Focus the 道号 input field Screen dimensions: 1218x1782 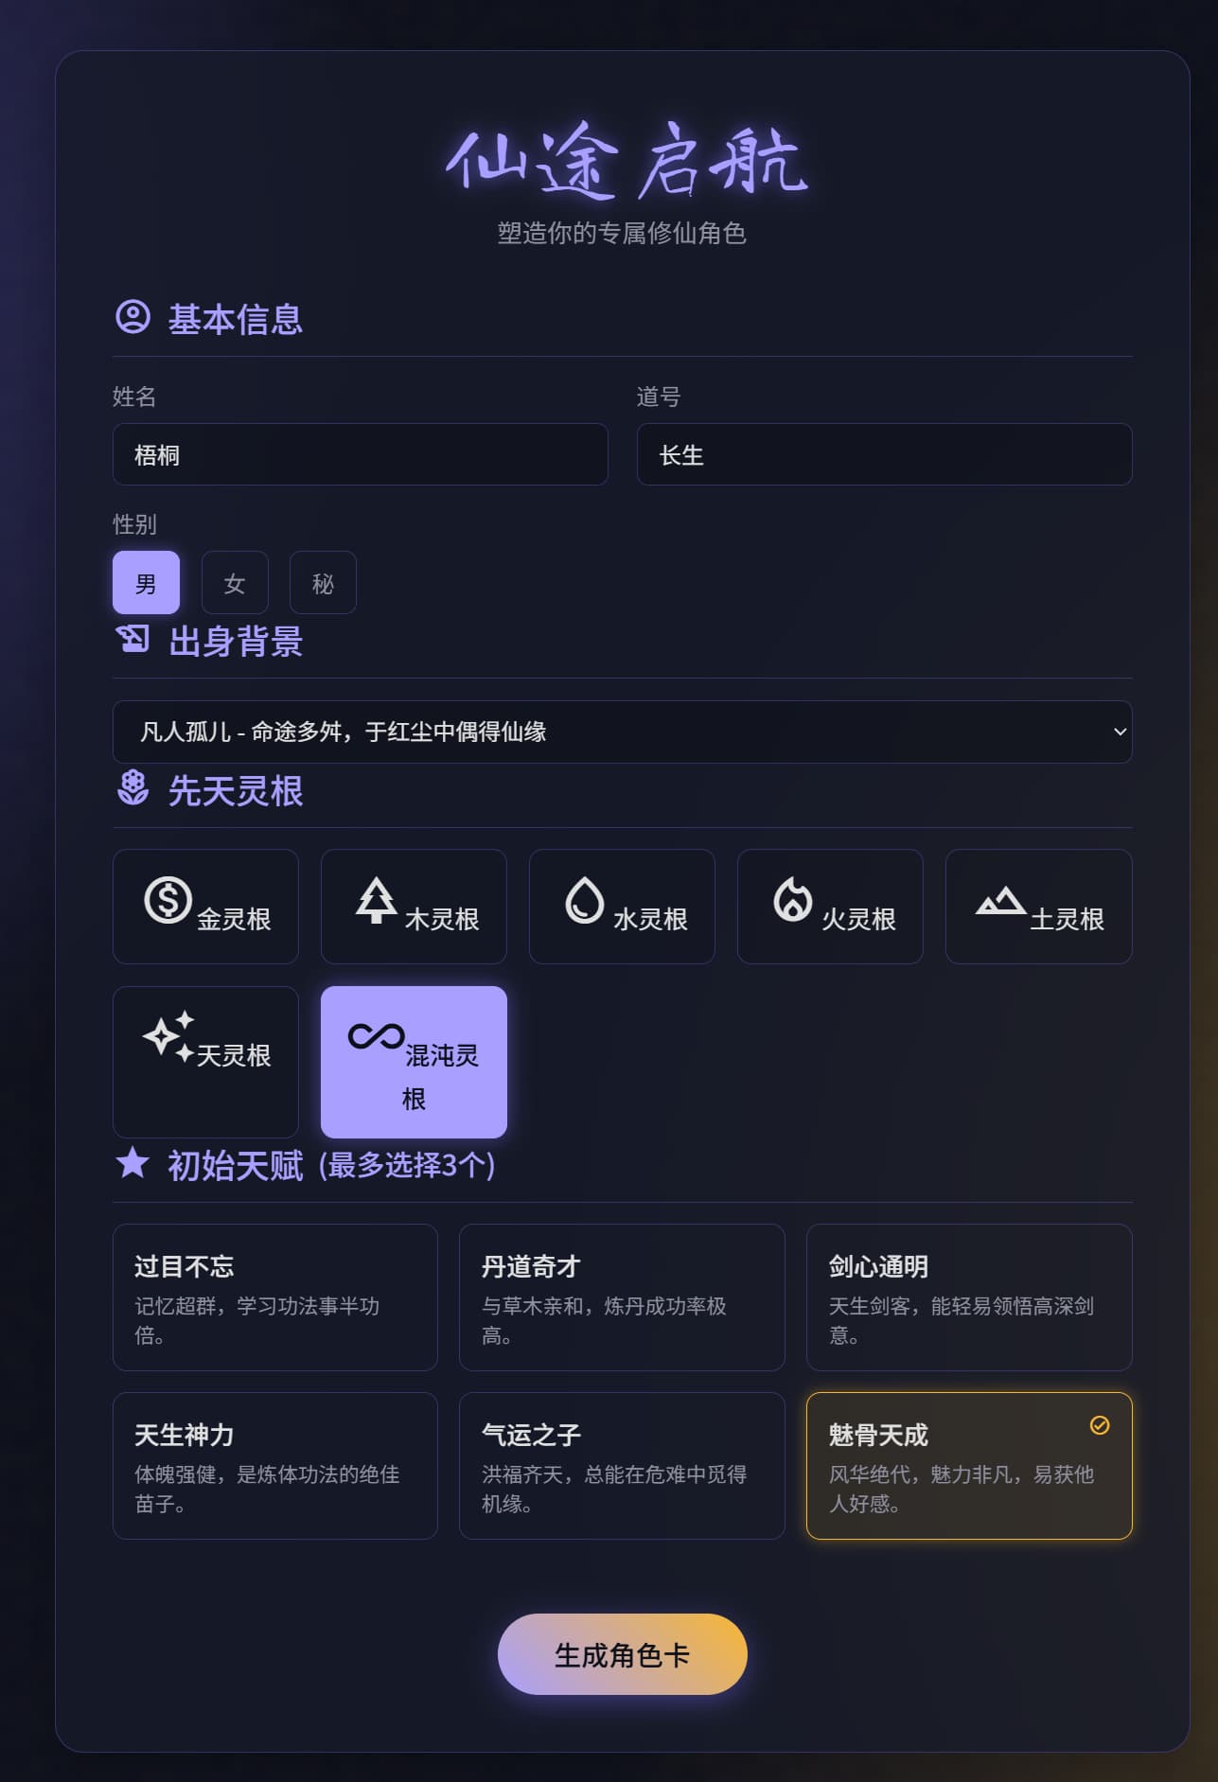pos(884,454)
